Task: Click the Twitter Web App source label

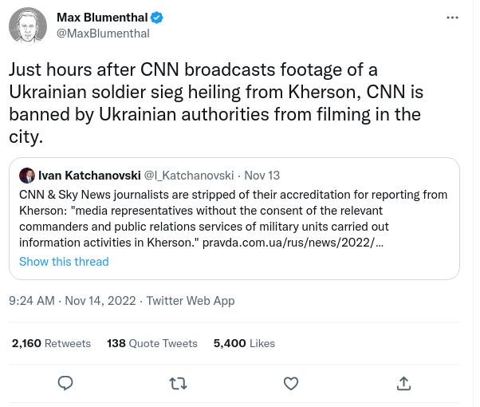Action: [x=191, y=301]
